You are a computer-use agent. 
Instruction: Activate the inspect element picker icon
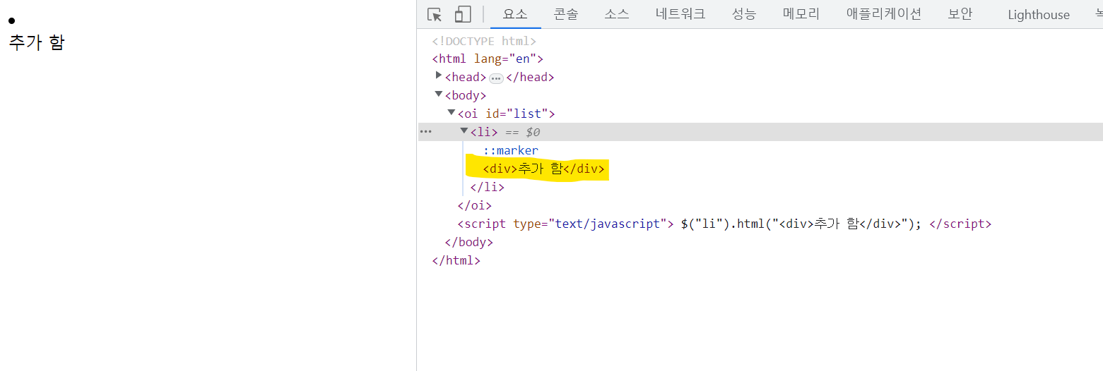(435, 15)
